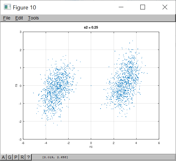Click the Figure 10 window icon
Image resolution: width=176 pixels, height=161 pixels.
tap(7, 7)
